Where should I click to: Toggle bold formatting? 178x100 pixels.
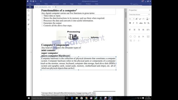pos(130,23)
